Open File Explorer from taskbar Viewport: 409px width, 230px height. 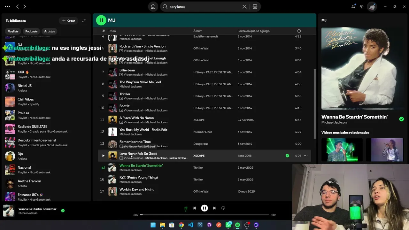coord(162,225)
